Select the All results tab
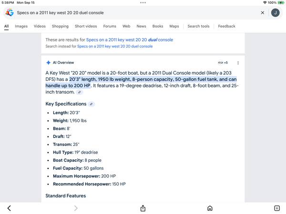The height and width of the screenshot is (214, 286). pos(6,26)
